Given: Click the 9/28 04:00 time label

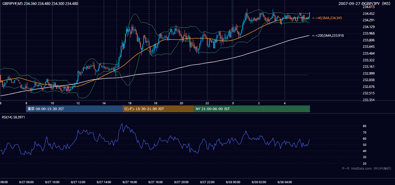Looking at the screenshot, I should [x=285, y=182].
